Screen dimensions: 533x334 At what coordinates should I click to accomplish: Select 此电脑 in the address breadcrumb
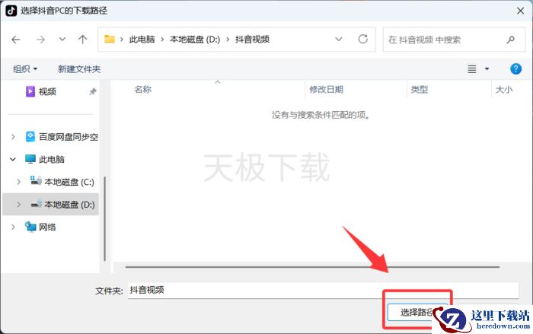point(142,40)
